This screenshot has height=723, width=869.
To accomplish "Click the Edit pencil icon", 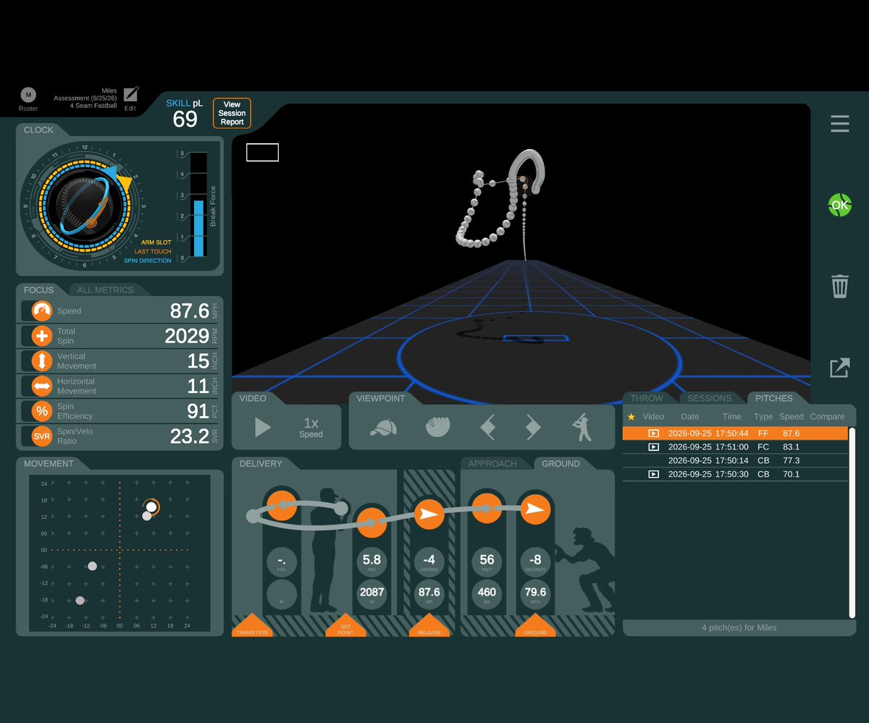I will [x=130, y=95].
